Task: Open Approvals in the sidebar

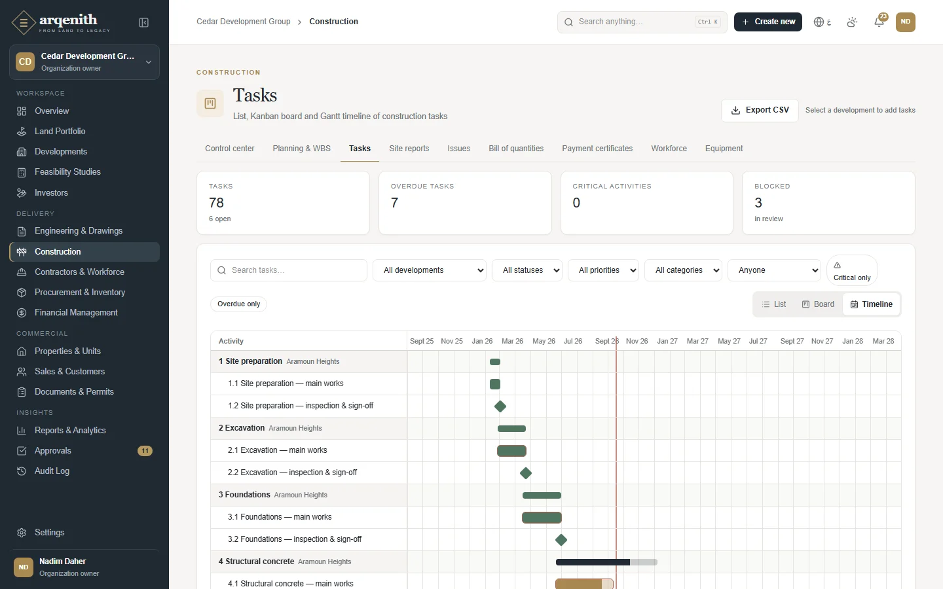Action: [x=84, y=451]
